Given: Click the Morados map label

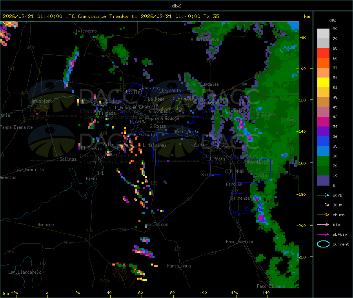Looking at the screenshot, I should pos(45,225).
